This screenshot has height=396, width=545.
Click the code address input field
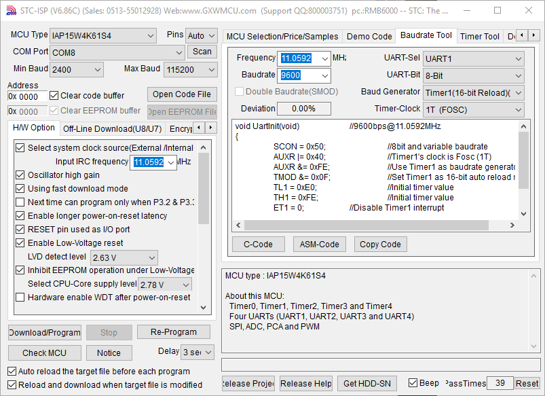click(27, 96)
